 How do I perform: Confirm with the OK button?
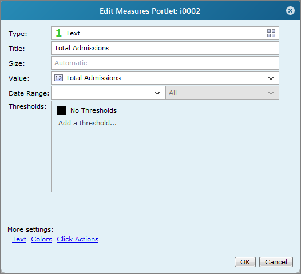(245, 262)
